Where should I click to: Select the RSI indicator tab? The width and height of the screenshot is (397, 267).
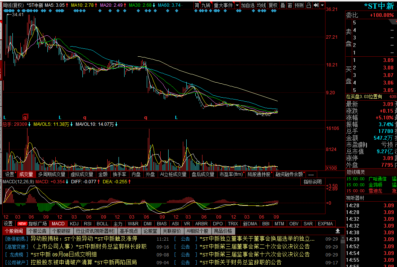[88, 223]
